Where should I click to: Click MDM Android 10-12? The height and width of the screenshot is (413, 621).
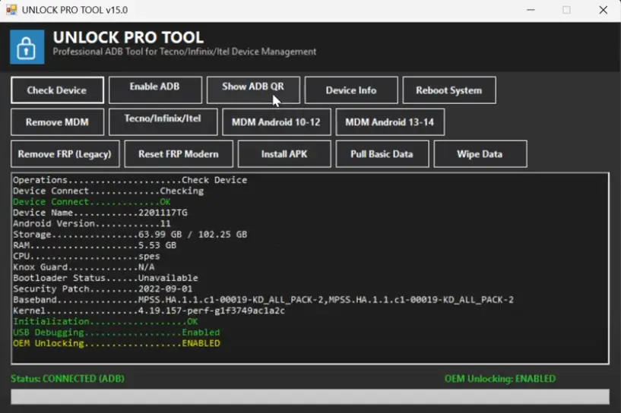[x=277, y=121]
